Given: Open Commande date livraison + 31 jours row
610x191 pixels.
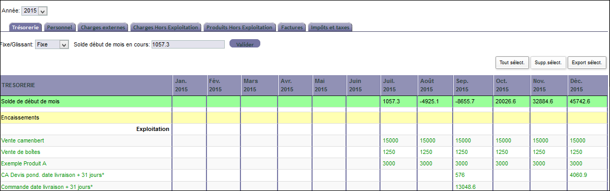Looking at the screenshot, I should pos(47,187).
